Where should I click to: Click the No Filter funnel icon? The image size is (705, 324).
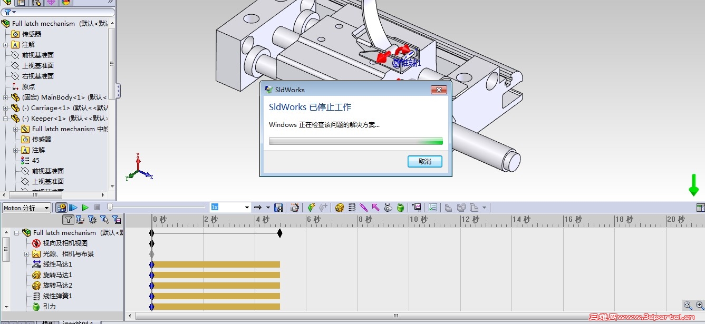[68, 220]
